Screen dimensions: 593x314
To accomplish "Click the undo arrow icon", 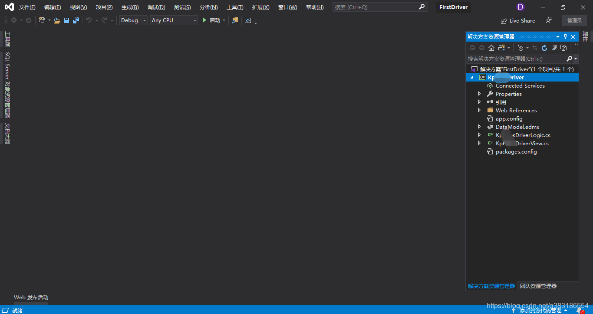I will coord(89,20).
